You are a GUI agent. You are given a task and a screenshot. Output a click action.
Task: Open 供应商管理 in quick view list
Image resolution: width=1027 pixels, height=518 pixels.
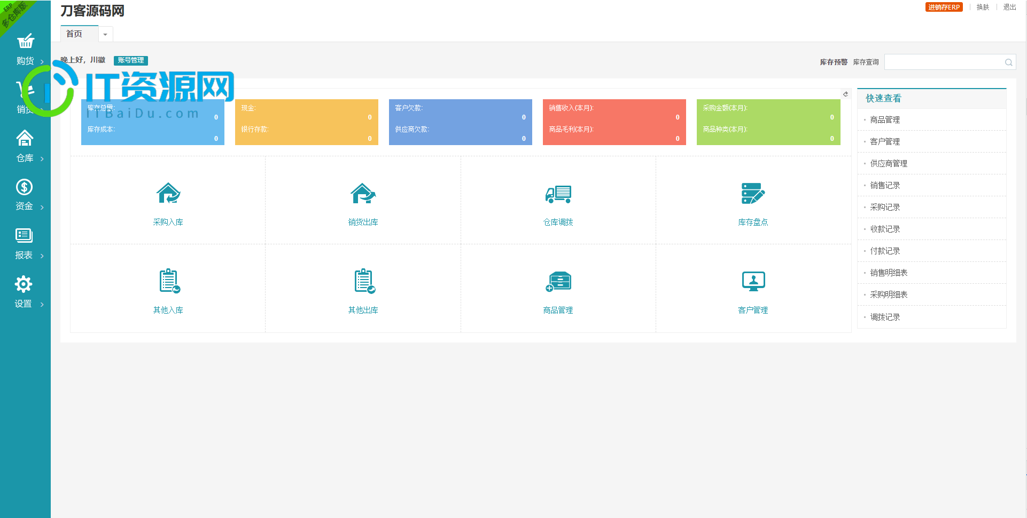(889, 163)
